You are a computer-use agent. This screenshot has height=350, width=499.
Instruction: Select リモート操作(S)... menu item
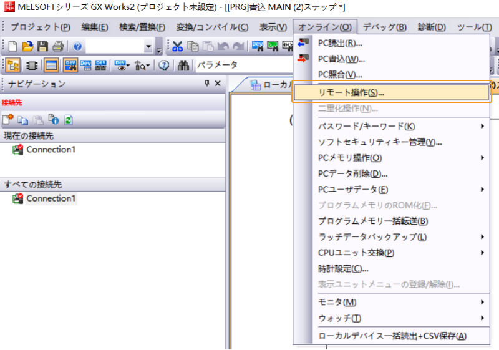pyautogui.click(x=391, y=92)
